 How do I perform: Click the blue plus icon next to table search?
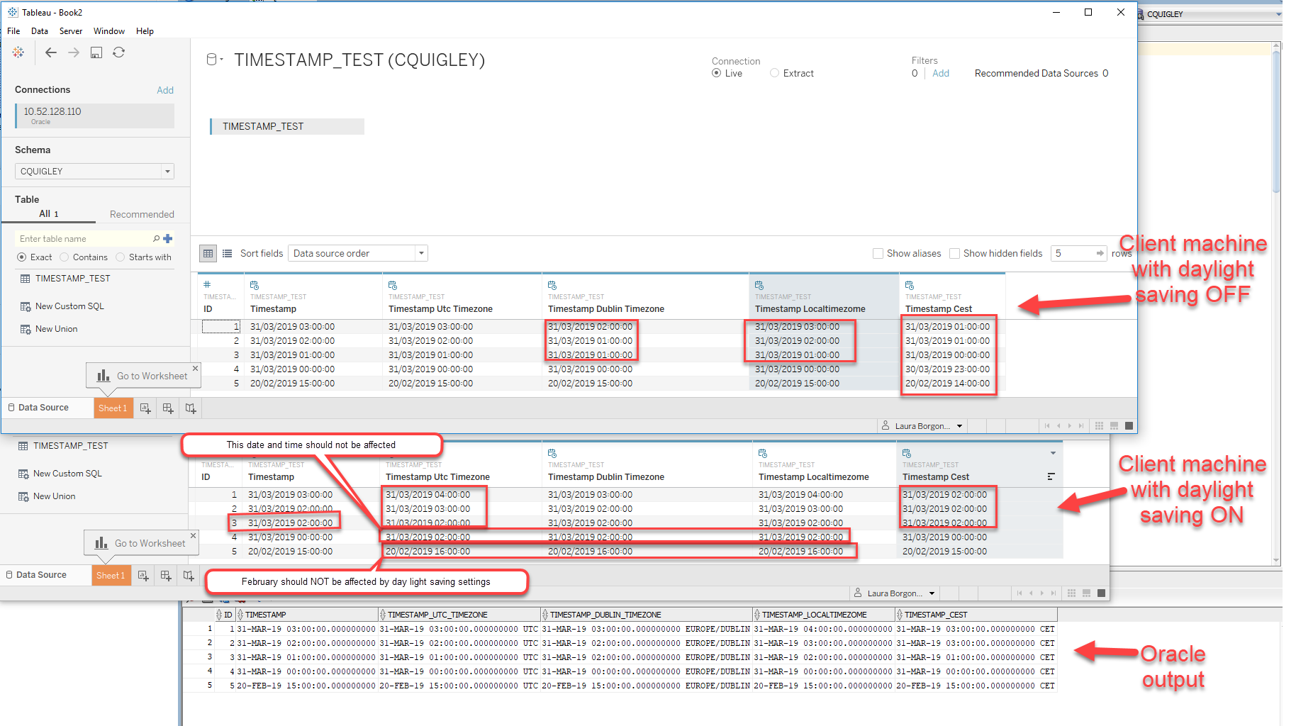pos(168,239)
